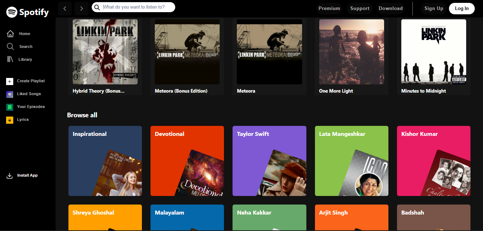This screenshot has height=231, width=483.
Task: Open the Neha Kakkar category tile
Action: 269,217
